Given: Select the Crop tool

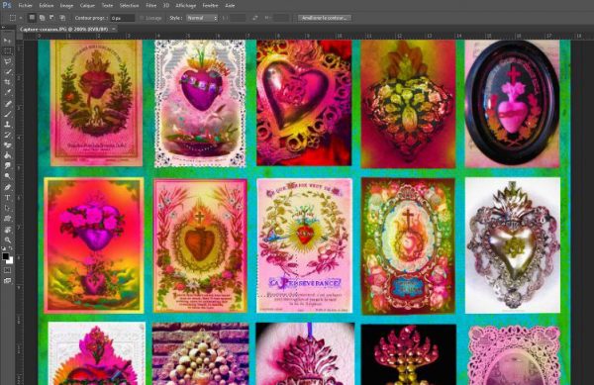Looking at the screenshot, I should tap(7, 82).
